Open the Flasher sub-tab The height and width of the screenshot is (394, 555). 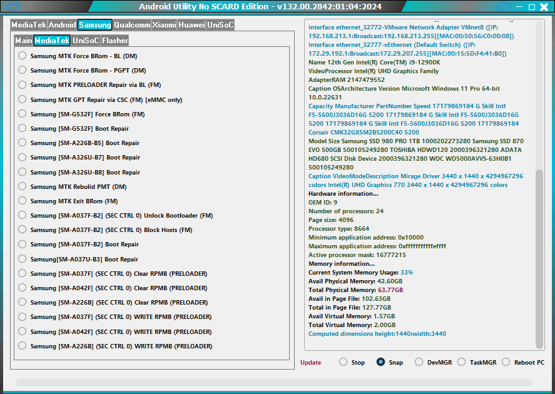[115, 41]
